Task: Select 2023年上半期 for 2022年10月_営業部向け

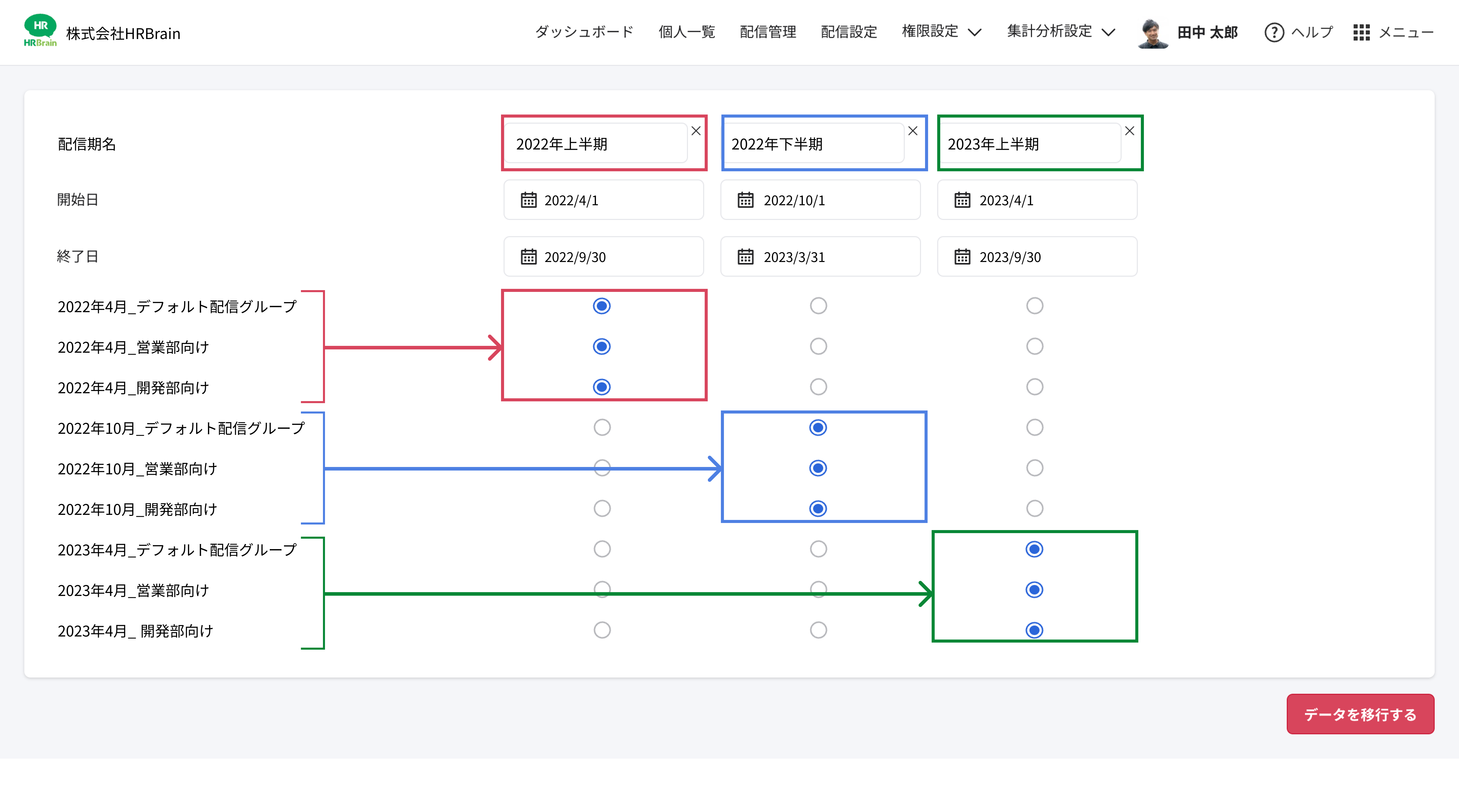Action: (1034, 468)
